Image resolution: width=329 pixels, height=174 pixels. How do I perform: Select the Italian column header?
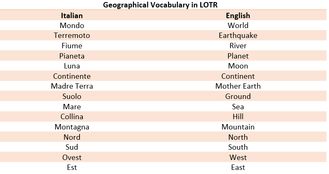coord(72,16)
